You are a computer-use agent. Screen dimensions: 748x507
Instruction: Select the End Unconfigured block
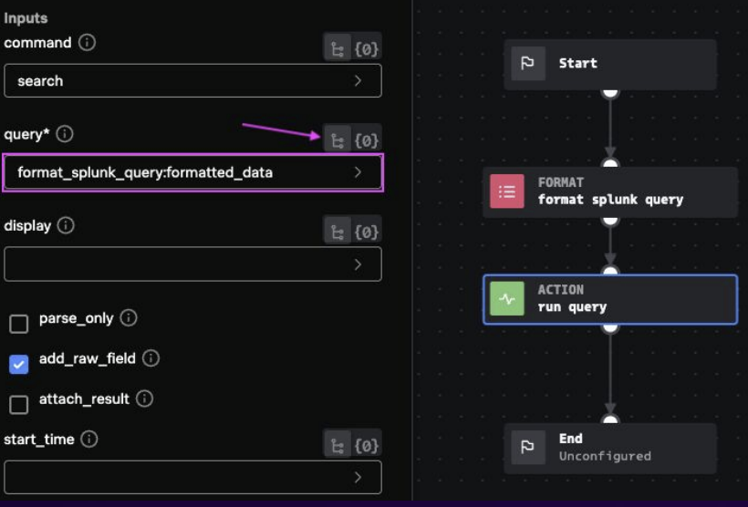click(609, 447)
